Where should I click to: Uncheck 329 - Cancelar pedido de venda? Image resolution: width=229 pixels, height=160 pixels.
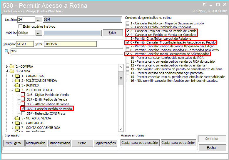(x=23, y=109)
